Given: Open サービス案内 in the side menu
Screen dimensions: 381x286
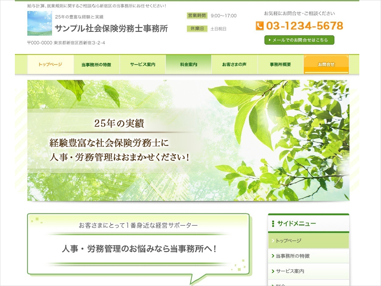Looking at the screenshot, I should (x=308, y=271).
